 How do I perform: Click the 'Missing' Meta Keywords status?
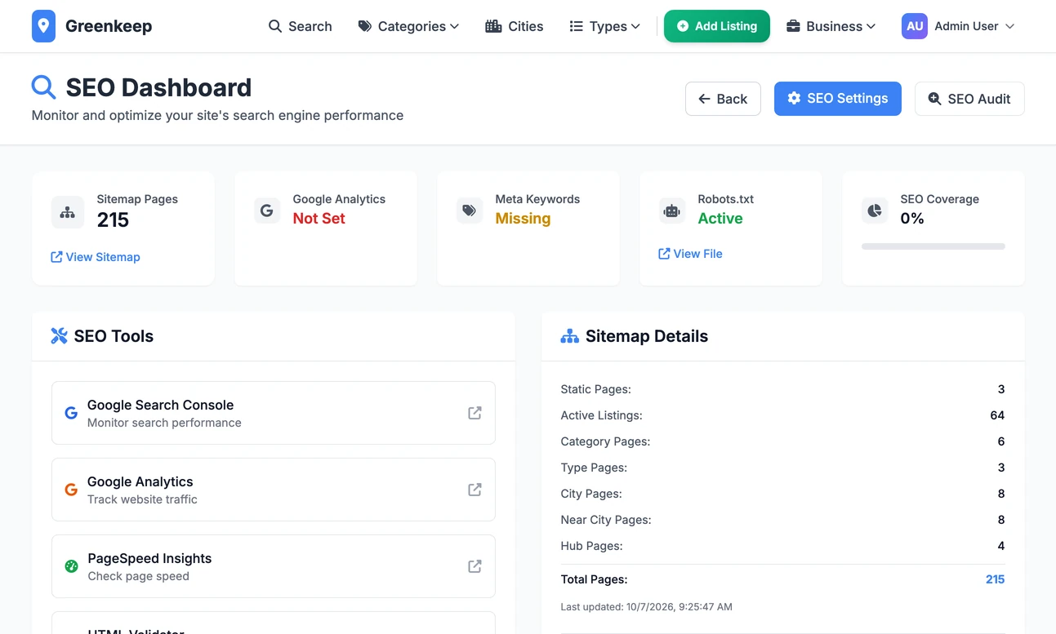(x=523, y=219)
